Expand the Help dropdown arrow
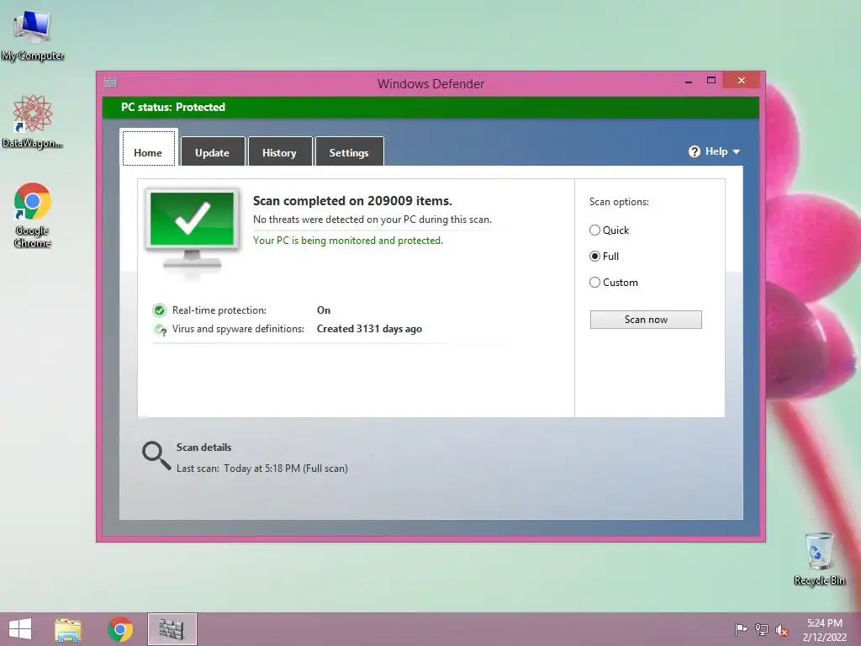The height and width of the screenshot is (646, 861). point(737,152)
